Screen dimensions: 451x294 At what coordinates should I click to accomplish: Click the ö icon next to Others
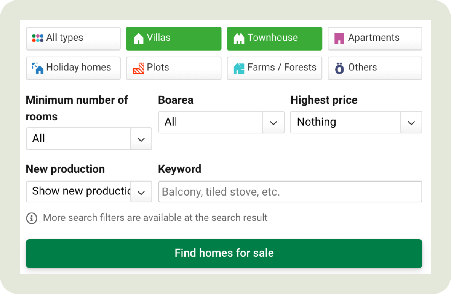point(339,68)
